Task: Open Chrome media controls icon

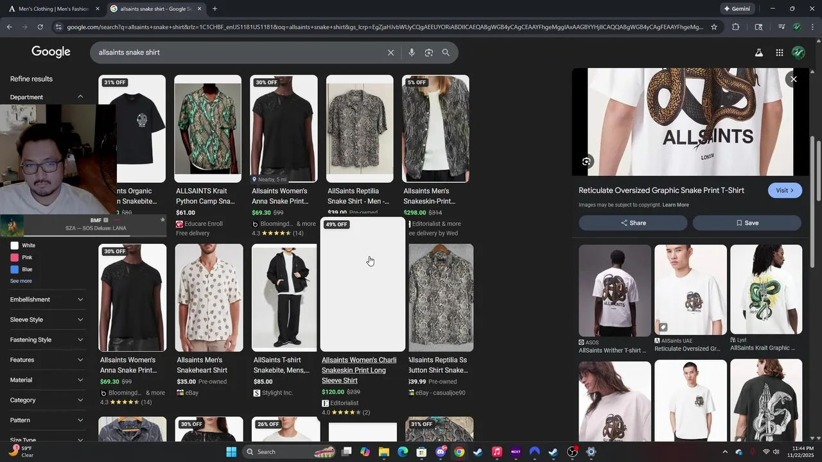Action: point(782,27)
